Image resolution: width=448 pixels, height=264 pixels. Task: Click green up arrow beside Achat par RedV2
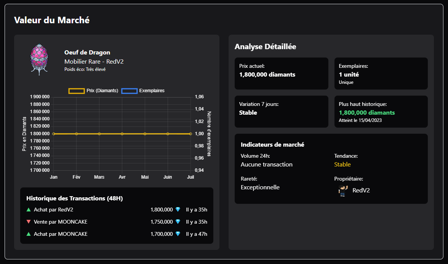click(29, 210)
